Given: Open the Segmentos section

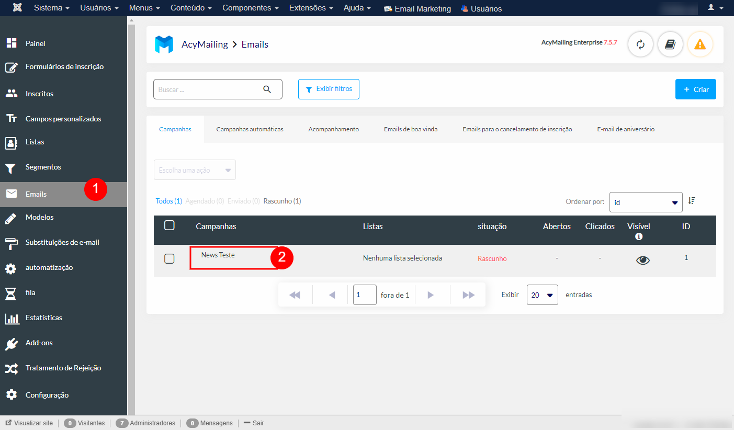Looking at the screenshot, I should [42, 167].
